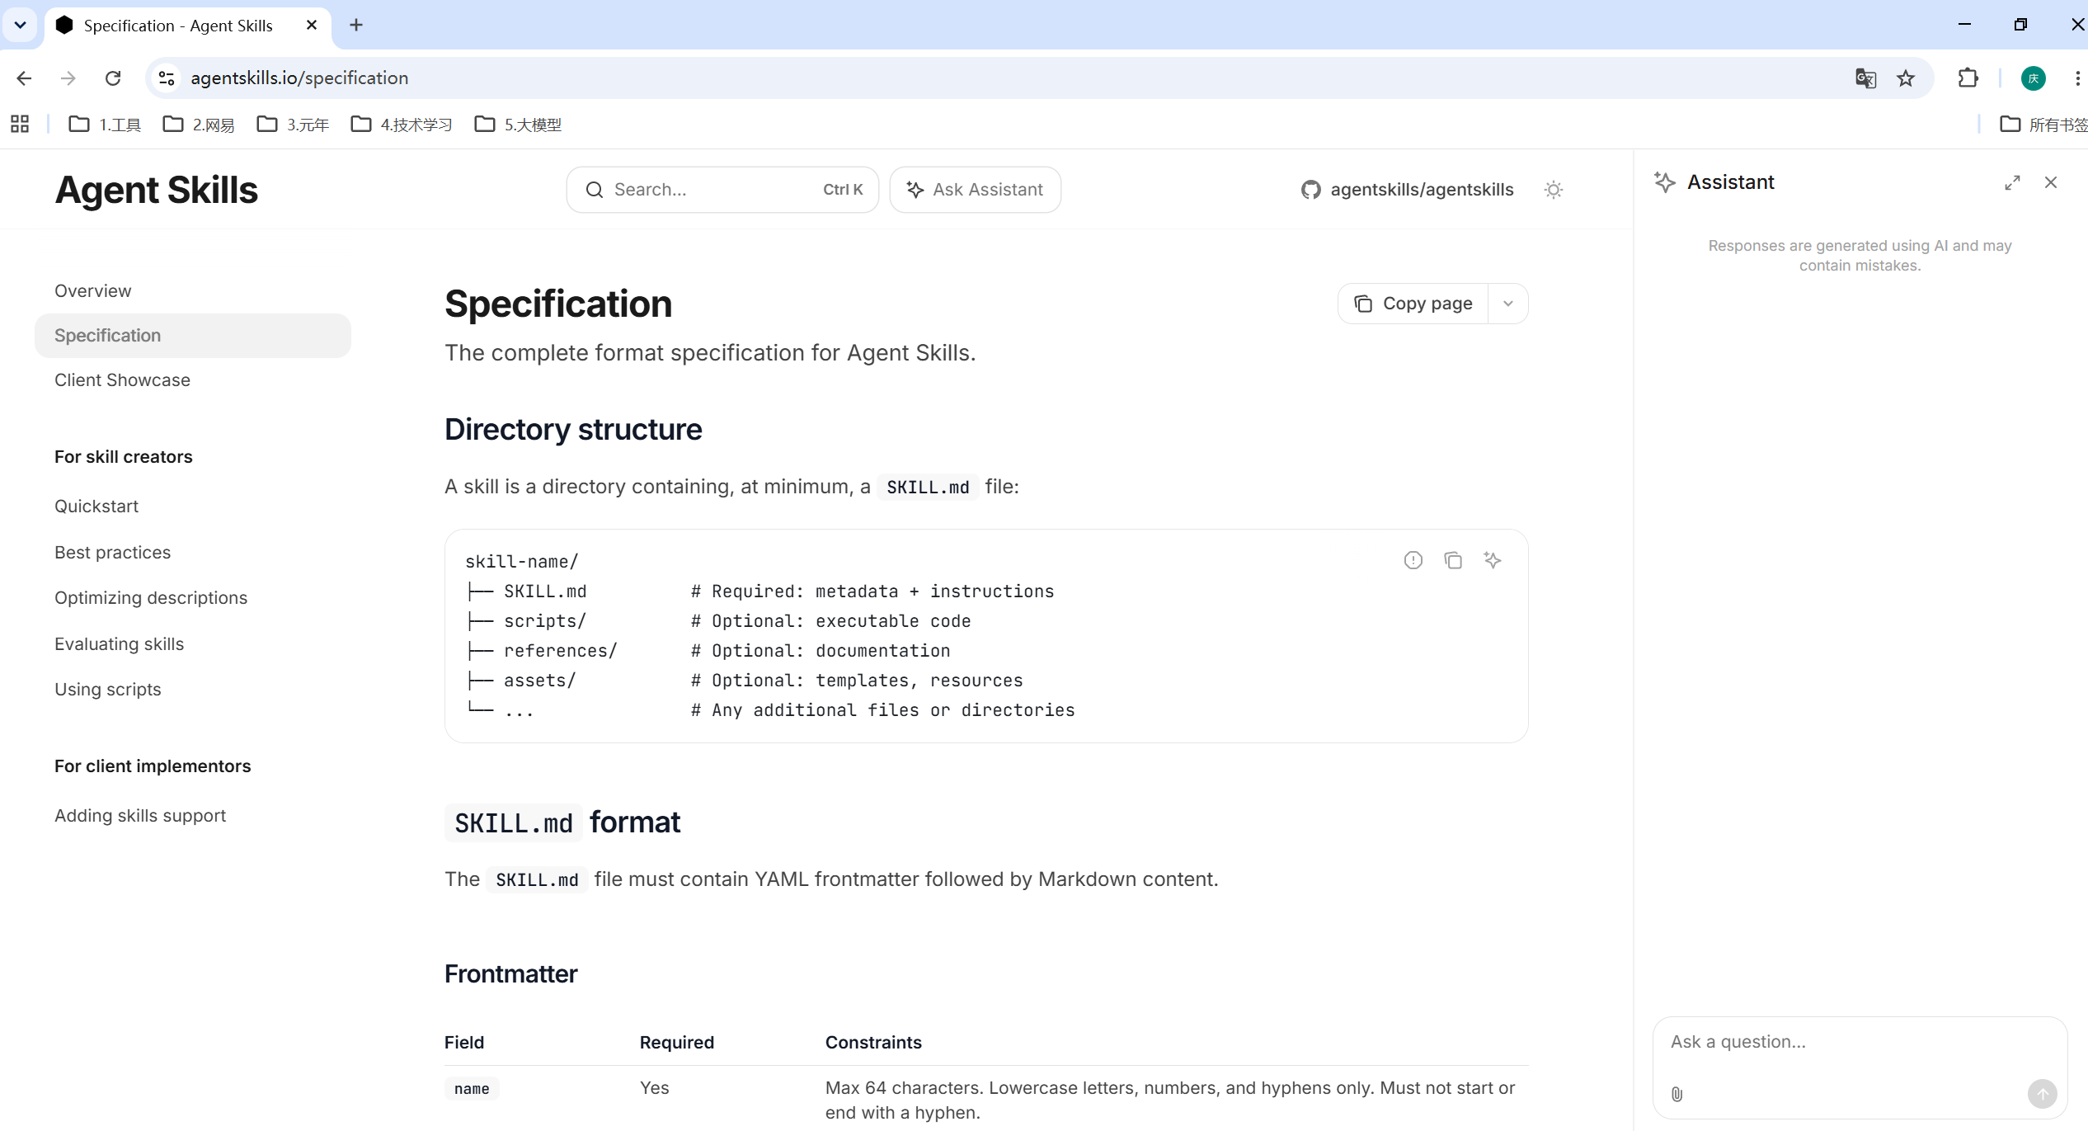
Task: Click the 'name' field cell
Action: tap(472, 1089)
